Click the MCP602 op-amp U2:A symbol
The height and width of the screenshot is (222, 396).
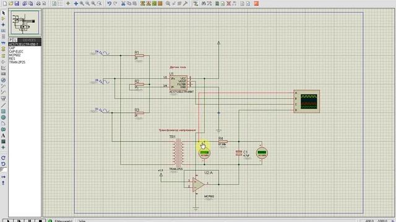click(198, 184)
